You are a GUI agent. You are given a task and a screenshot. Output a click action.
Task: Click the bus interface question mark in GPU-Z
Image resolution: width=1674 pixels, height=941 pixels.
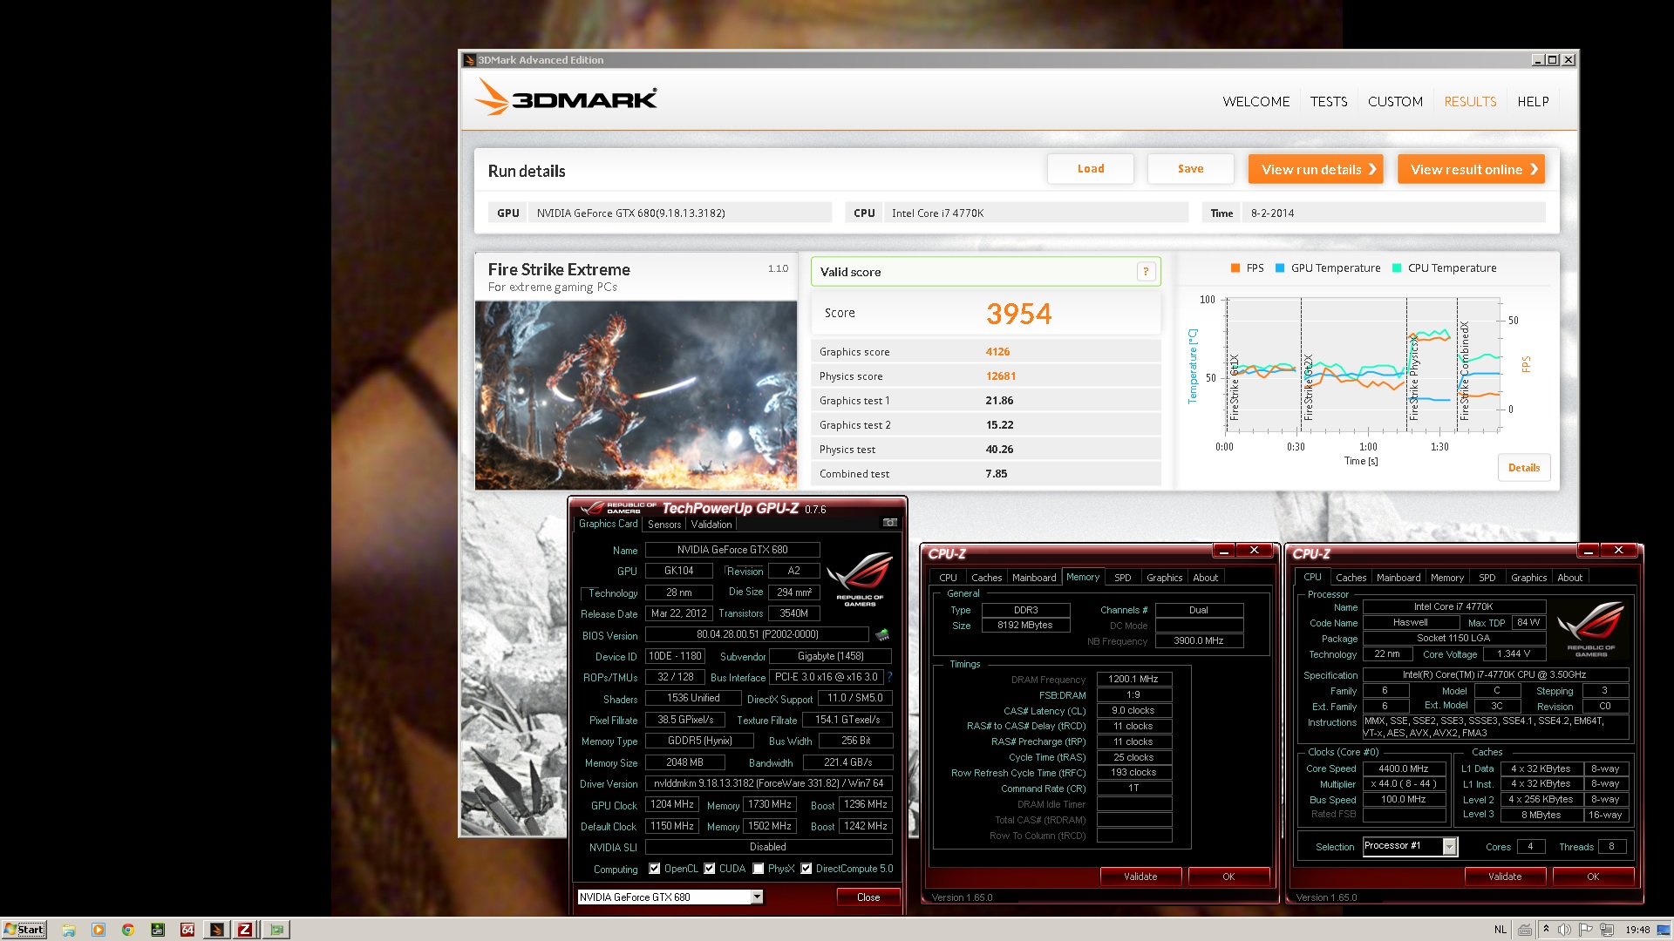click(x=889, y=677)
